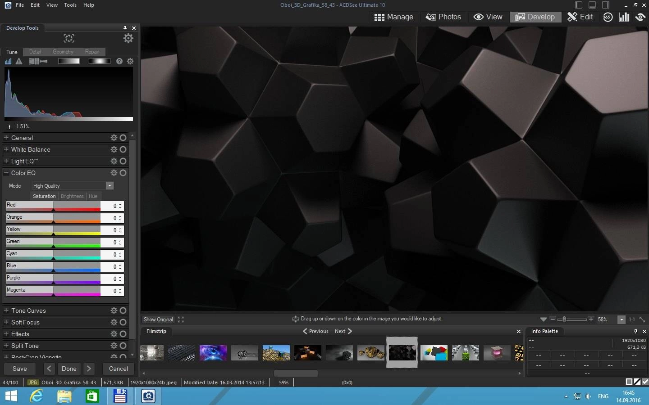Open Edit mode
This screenshot has height=405, width=649.
tap(580, 17)
